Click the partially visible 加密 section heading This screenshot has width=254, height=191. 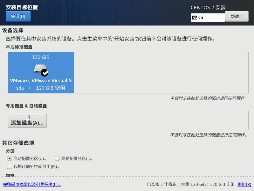point(10,175)
